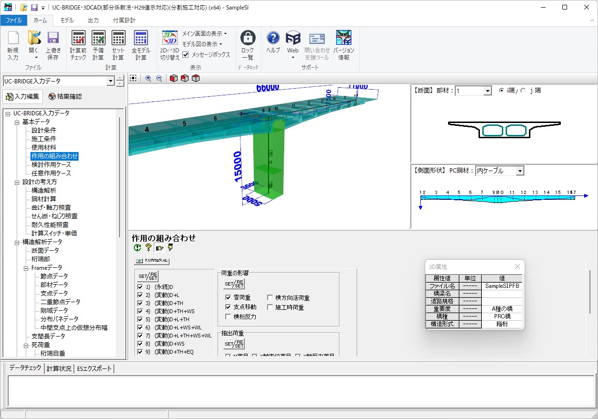Run 全モデル計算 from the ribbon
The image size is (598, 419).
pyautogui.click(x=141, y=39)
